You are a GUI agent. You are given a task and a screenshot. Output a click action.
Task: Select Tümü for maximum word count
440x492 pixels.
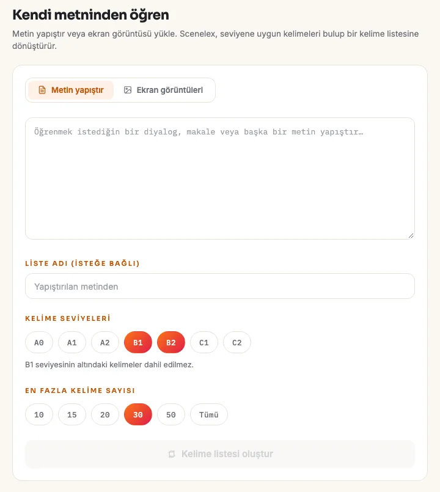pos(209,414)
